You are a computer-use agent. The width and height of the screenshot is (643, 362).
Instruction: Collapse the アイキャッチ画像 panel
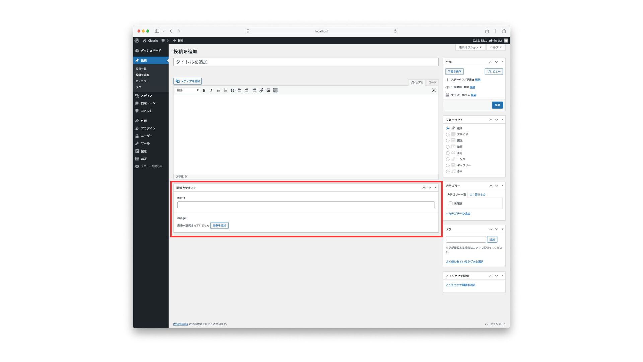pyautogui.click(x=502, y=276)
